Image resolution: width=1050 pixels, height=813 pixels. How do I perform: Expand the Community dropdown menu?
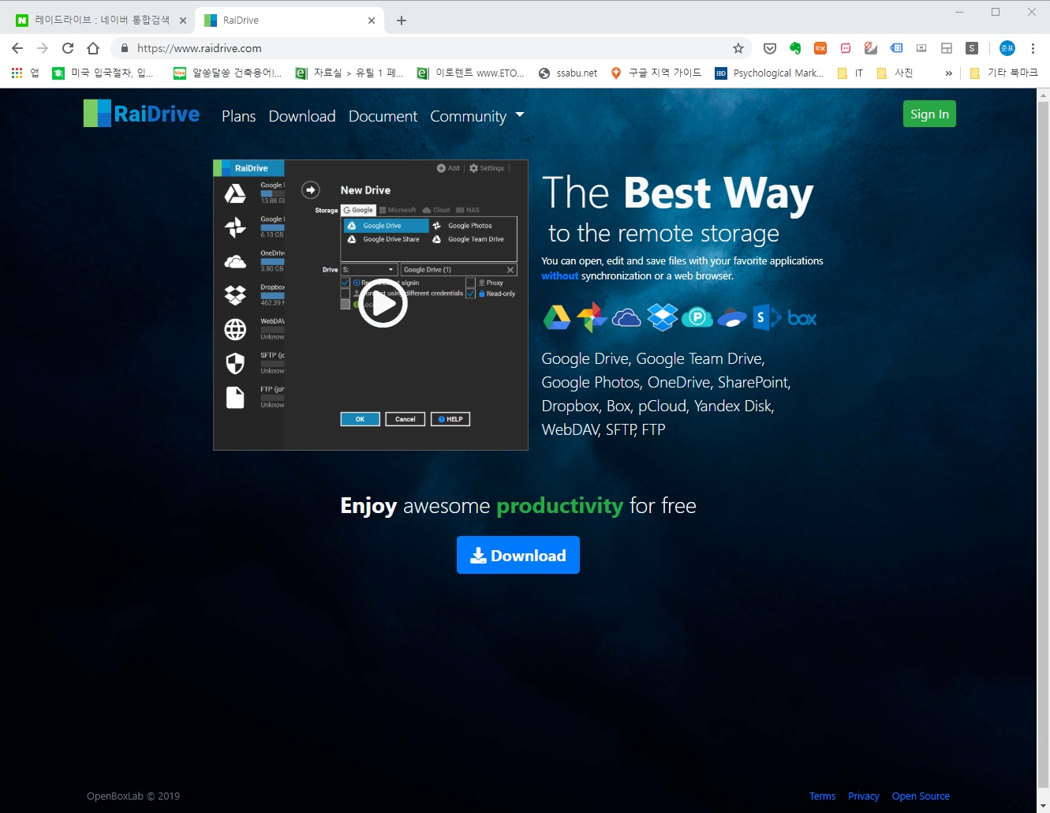point(476,116)
